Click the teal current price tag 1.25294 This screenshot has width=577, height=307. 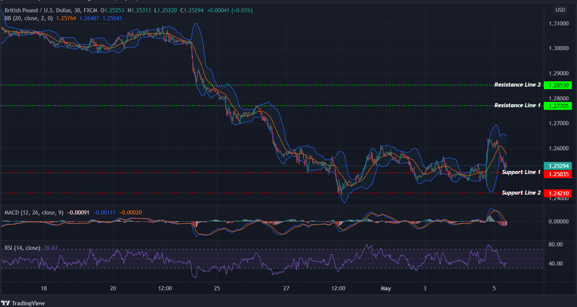(x=558, y=166)
